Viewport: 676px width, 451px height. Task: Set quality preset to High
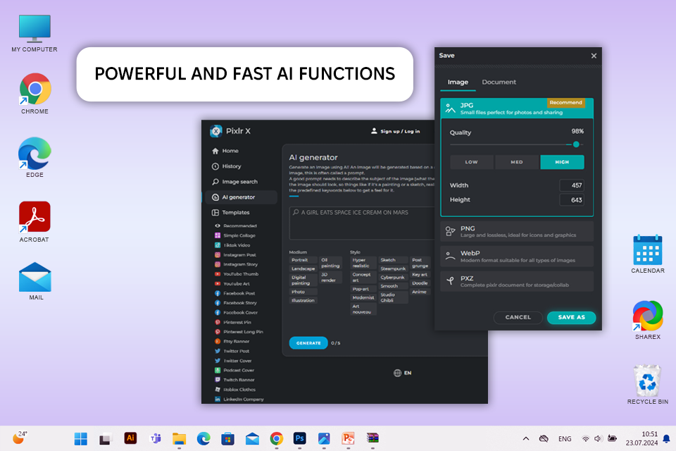pyautogui.click(x=562, y=162)
